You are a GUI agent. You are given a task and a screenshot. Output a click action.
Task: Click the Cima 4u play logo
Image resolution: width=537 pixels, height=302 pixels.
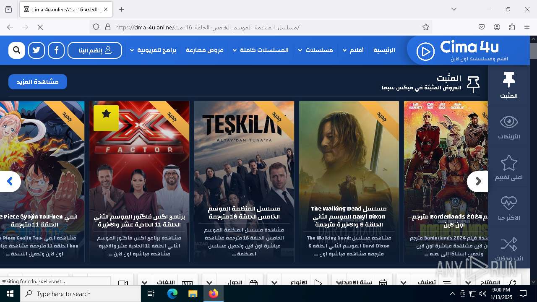tap(425, 52)
